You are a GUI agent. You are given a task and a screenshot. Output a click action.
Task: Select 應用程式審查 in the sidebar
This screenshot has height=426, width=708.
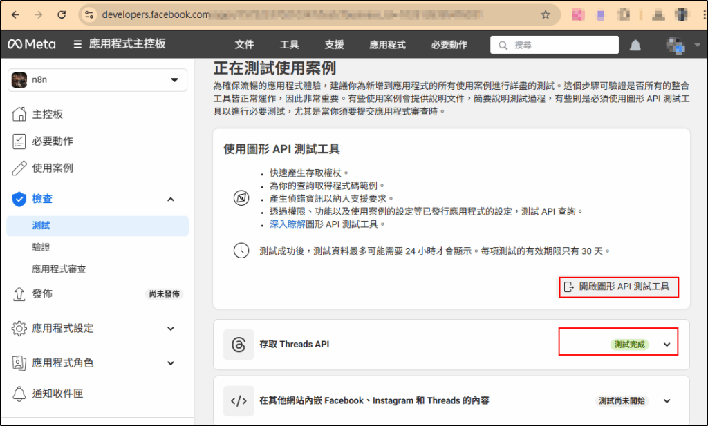tap(59, 269)
